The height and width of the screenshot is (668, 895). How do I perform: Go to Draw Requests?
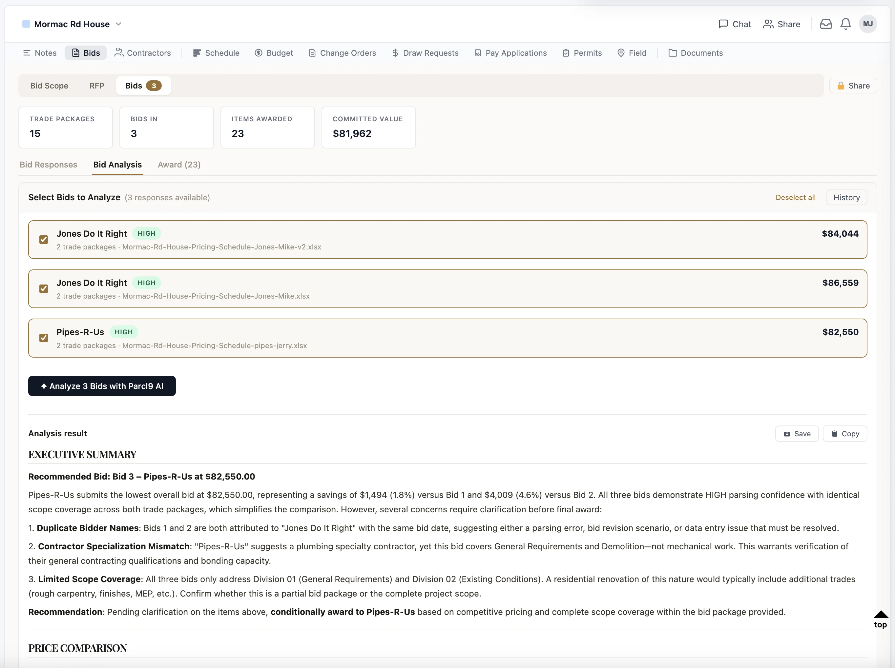coord(425,53)
